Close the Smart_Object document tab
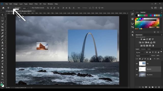 (x=34, y=11)
